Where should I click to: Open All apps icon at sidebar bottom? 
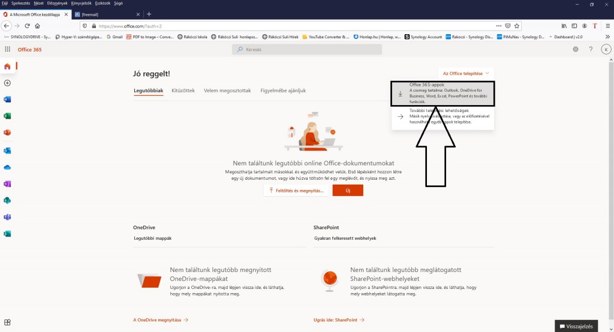coord(7,322)
